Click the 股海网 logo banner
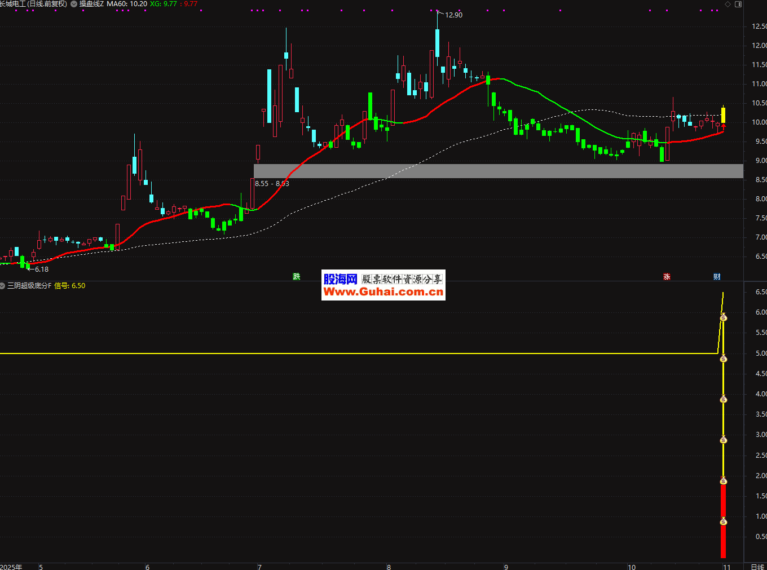 [340, 279]
